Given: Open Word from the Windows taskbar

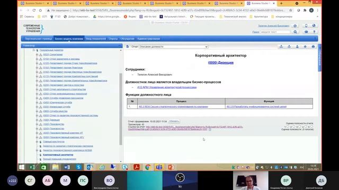Looking at the screenshot, I should [x=67, y=167].
